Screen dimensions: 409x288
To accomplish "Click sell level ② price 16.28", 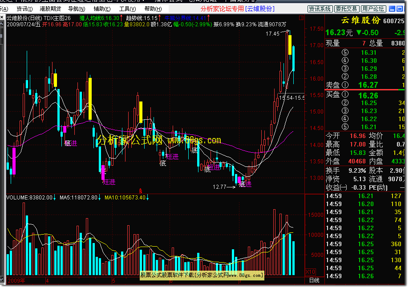I will pos(369,77).
